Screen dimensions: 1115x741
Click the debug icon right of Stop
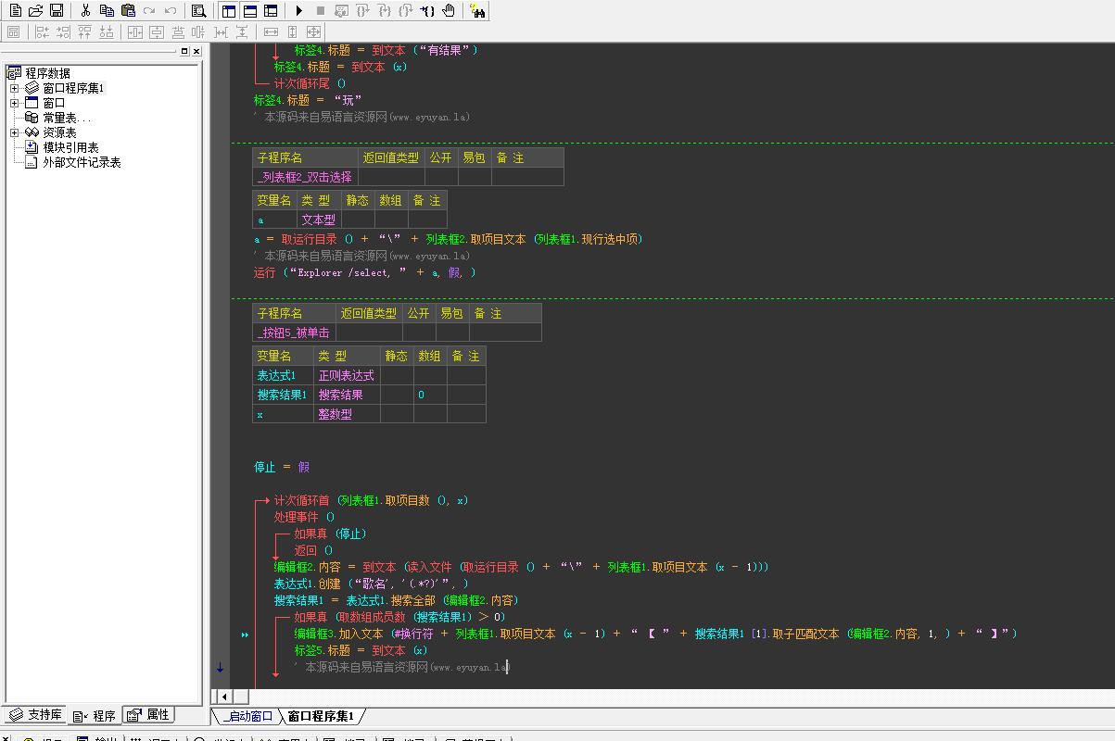point(341,11)
